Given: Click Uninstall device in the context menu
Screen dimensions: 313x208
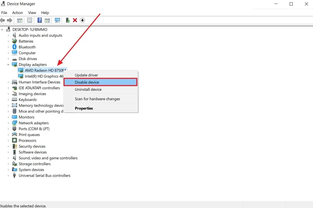Looking at the screenshot, I should 88,89.
